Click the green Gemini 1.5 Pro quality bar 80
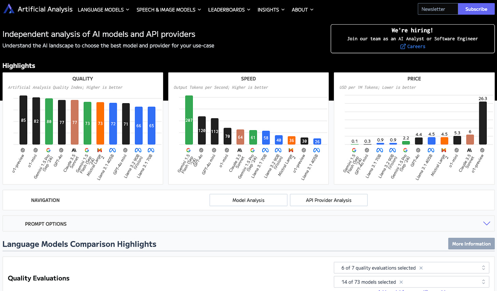The width and height of the screenshot is (497, 291). tap(49, 121)
